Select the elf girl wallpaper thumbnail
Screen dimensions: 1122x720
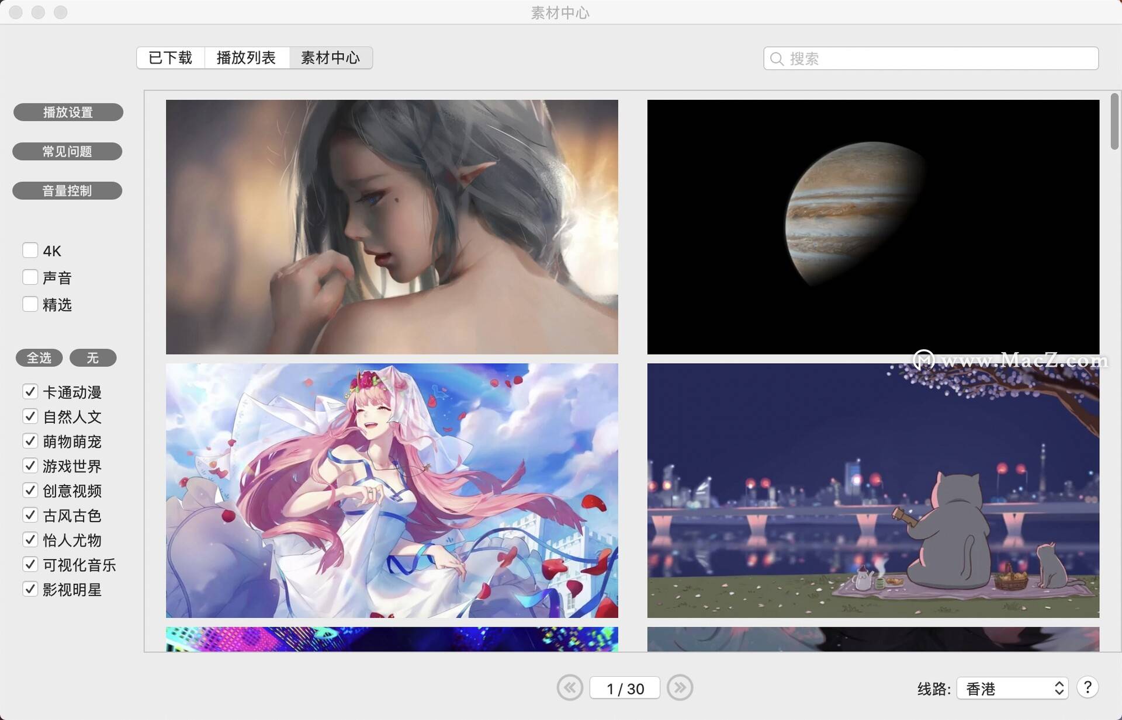pyautogui.click(x=392, y=227)
